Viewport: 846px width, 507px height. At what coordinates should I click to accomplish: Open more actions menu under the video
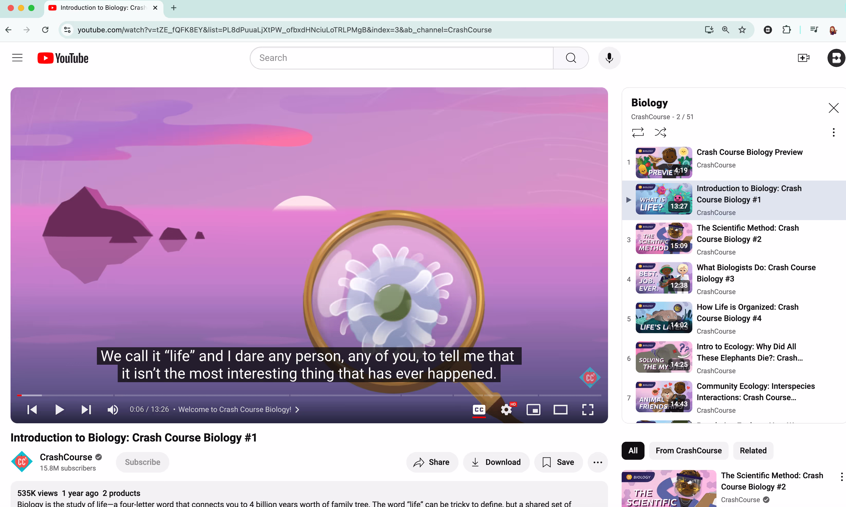(x=597, y=462)
